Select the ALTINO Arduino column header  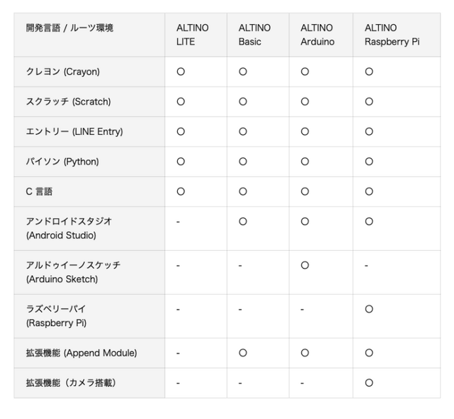[x=317, y=35]
